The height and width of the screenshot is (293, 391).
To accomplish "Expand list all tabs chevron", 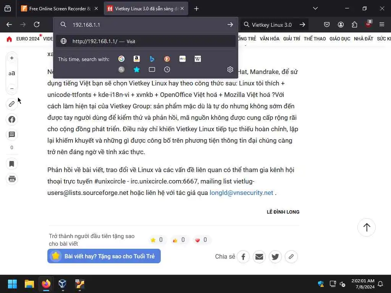I will coord(315,8).
